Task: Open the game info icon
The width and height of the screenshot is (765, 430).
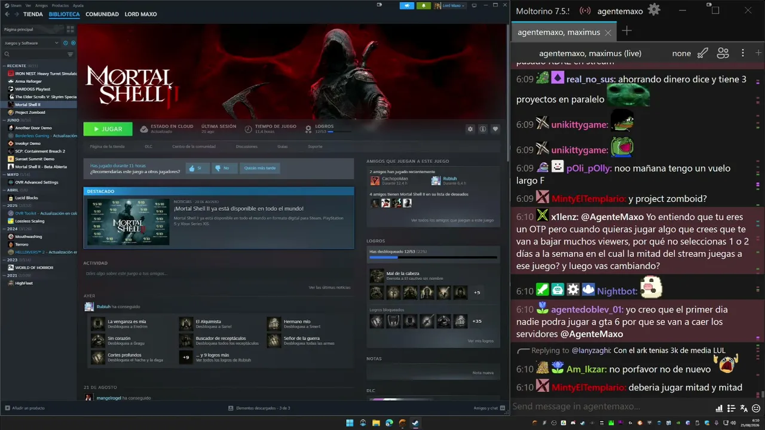Action: 483,129
